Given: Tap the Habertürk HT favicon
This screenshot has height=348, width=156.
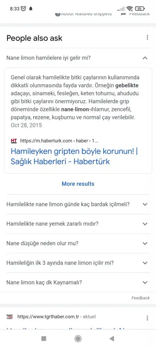Looking at the screenshot, I should click(x=14, y=141).
